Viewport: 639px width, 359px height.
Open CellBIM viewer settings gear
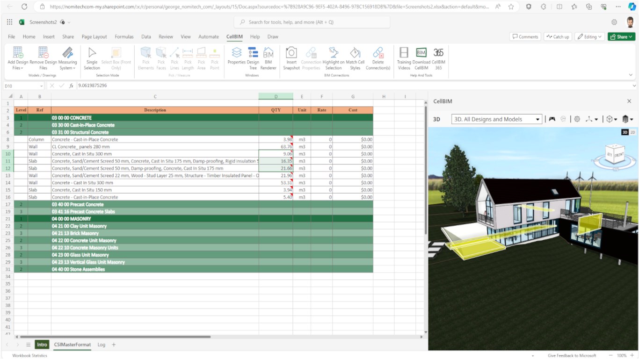(x=577, y=119)
